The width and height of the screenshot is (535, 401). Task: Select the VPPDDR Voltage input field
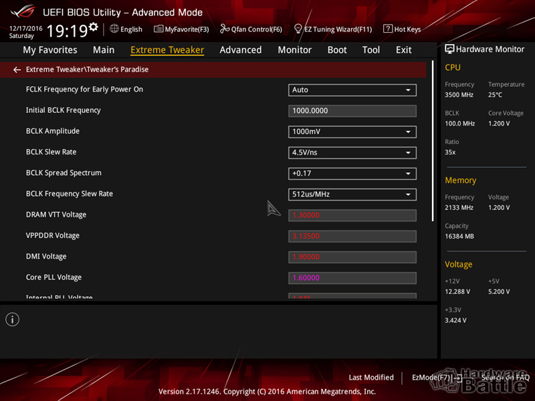352,236
